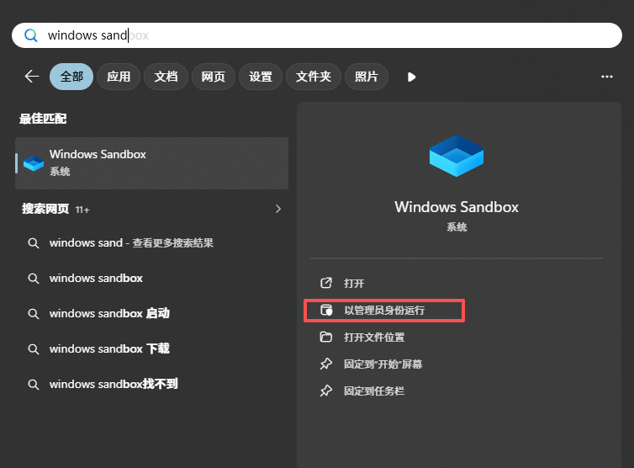The width and height of the screenshot is (634, 468).
Task: Click the folder icon beside 打开文件位置
Action: pos(326,337)
